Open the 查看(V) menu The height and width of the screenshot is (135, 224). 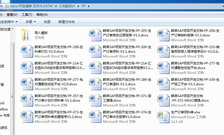[x=12, y=15]
